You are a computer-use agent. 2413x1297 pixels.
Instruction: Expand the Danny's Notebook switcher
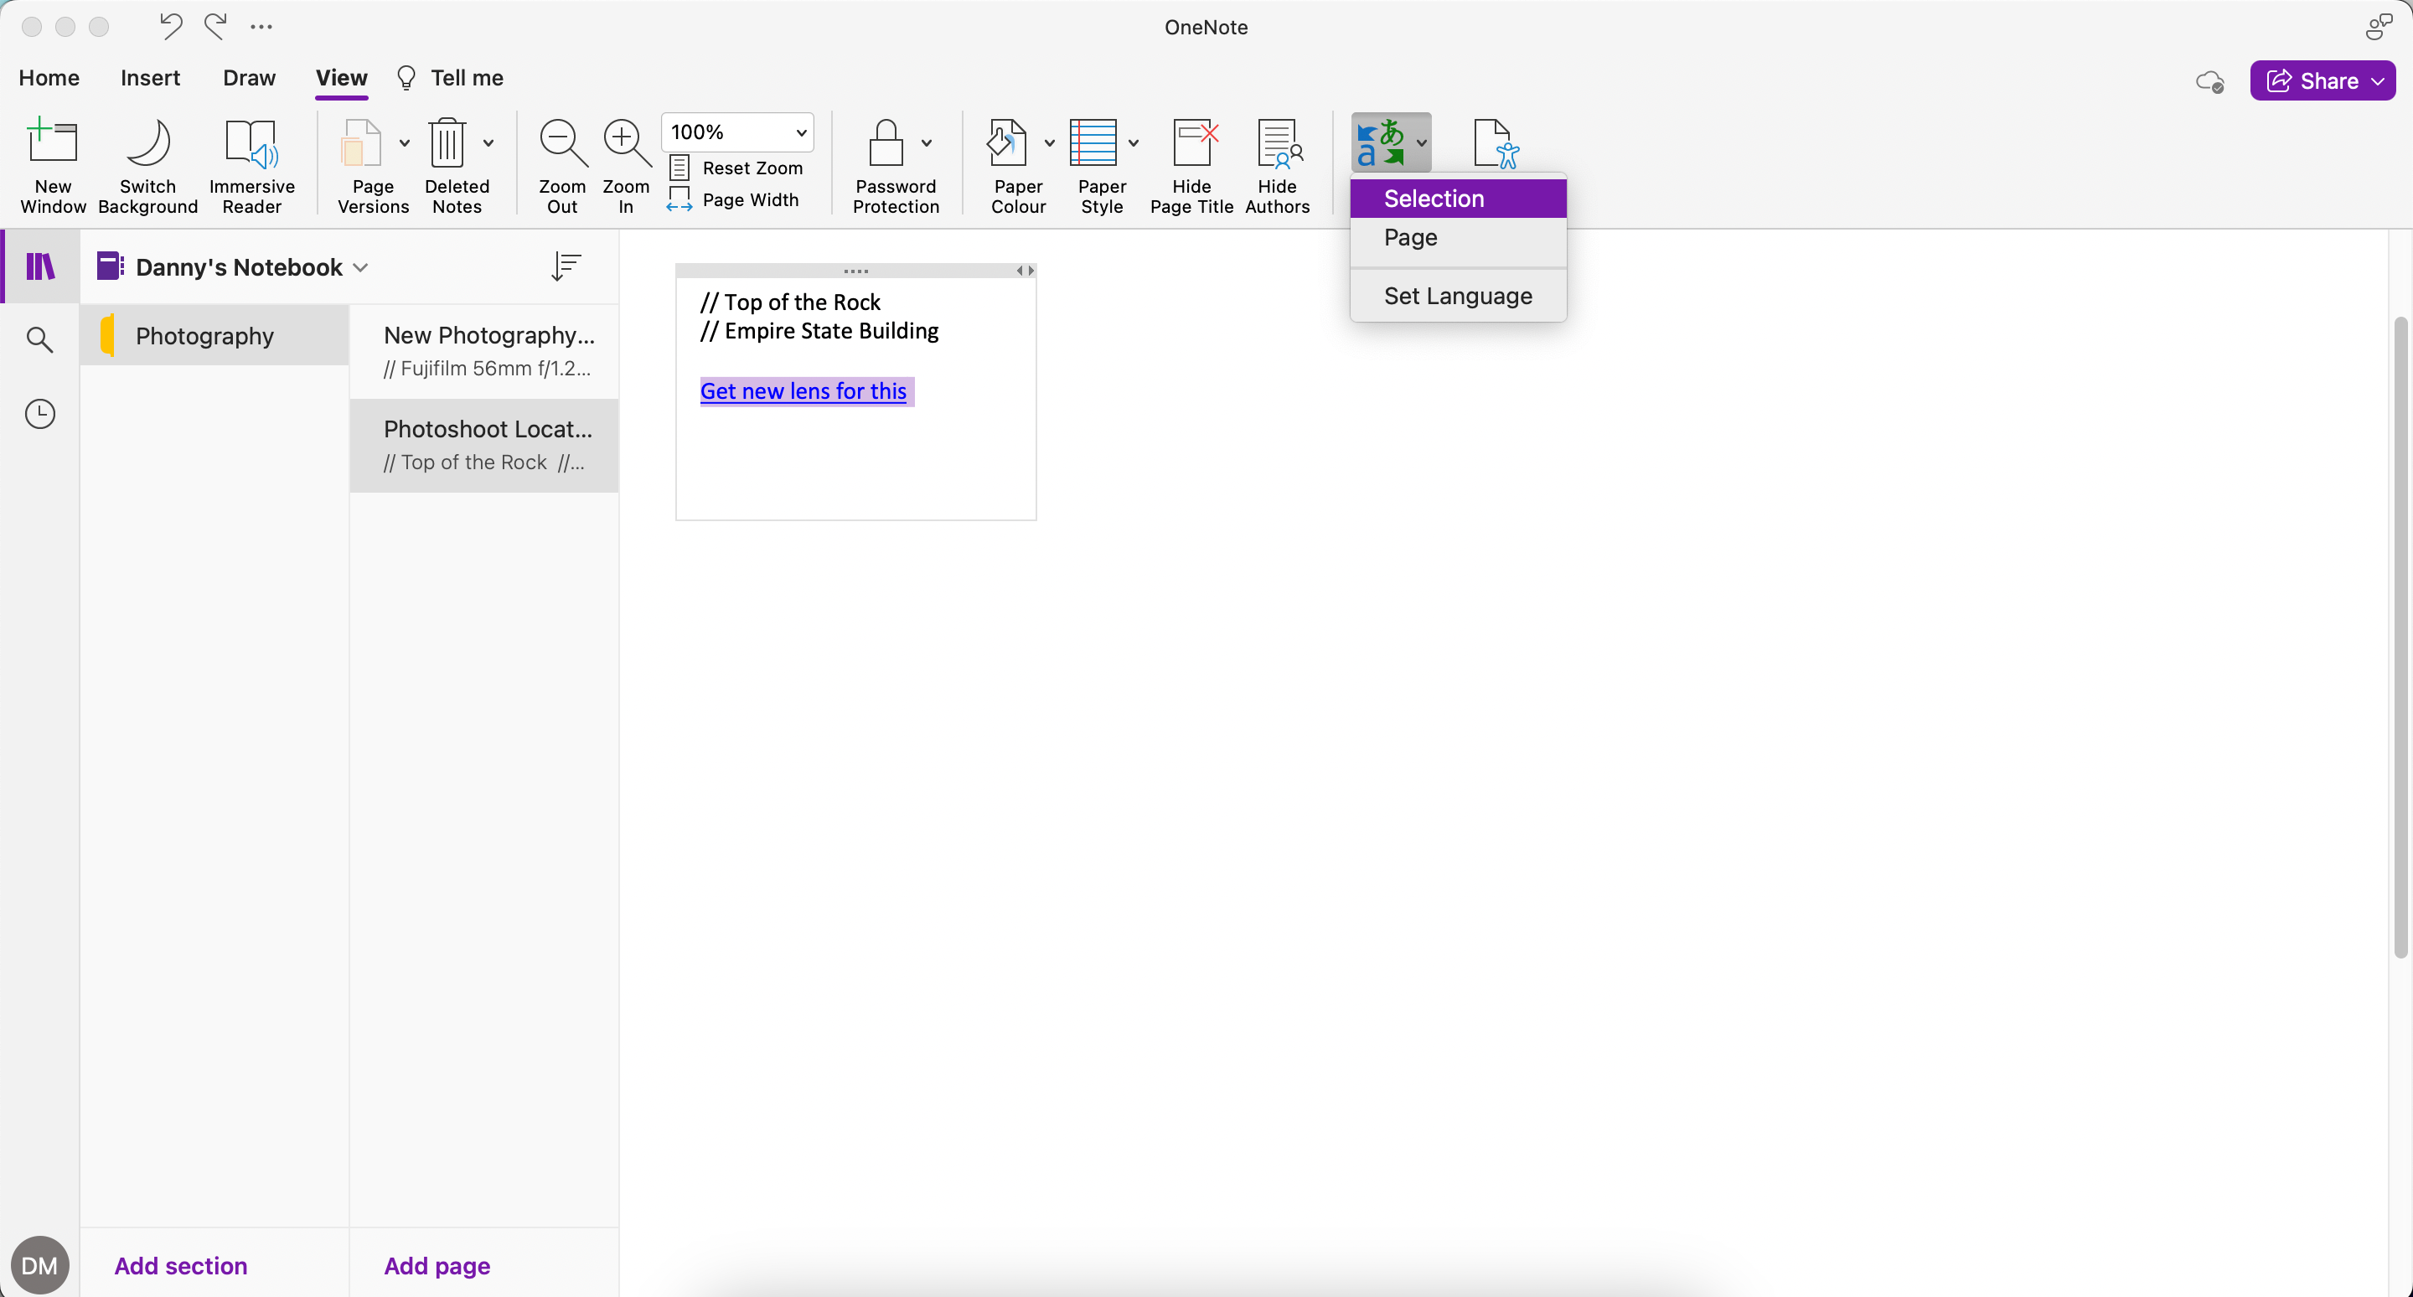click(x=360, y=267)
